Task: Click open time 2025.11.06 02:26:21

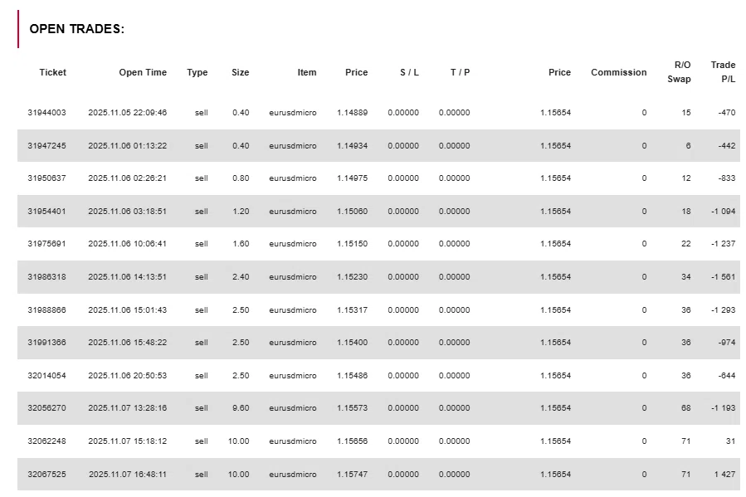Action: 128,178
